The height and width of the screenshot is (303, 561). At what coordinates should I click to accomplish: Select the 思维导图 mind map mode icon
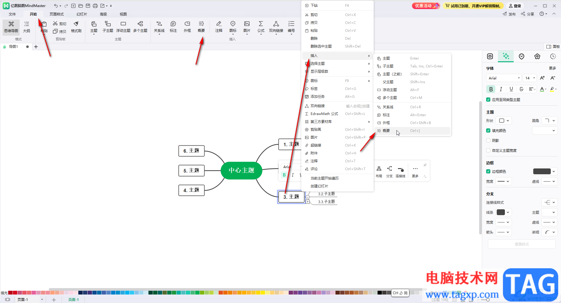11,27
